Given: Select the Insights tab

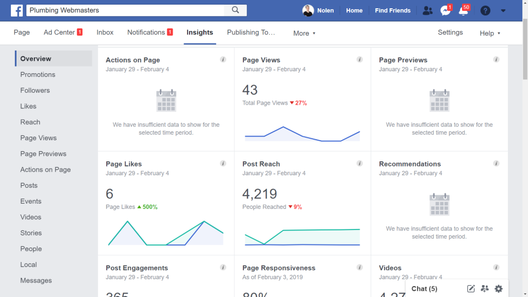Looking at the screenshot, I should tap(200, 32).
